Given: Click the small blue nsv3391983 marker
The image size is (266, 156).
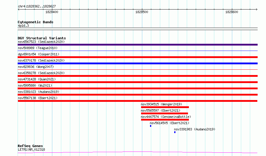Looking at the screenshot, I should point(175,132).
